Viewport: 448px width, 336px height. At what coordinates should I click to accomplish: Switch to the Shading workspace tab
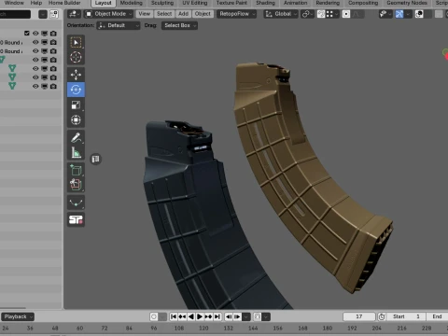(x=265, y=3)
